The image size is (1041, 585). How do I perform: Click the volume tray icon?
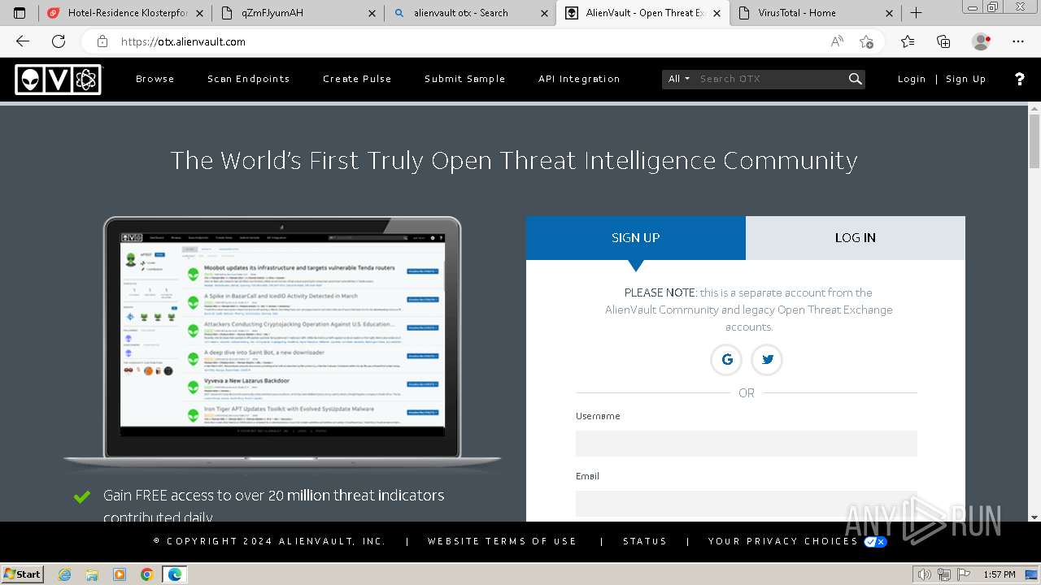coord(925,574)
